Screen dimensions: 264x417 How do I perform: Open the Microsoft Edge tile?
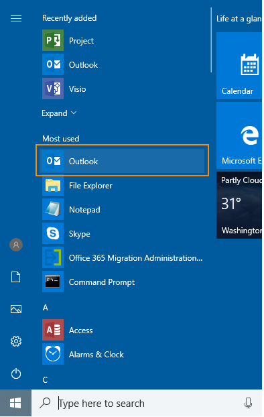[239, 135]
